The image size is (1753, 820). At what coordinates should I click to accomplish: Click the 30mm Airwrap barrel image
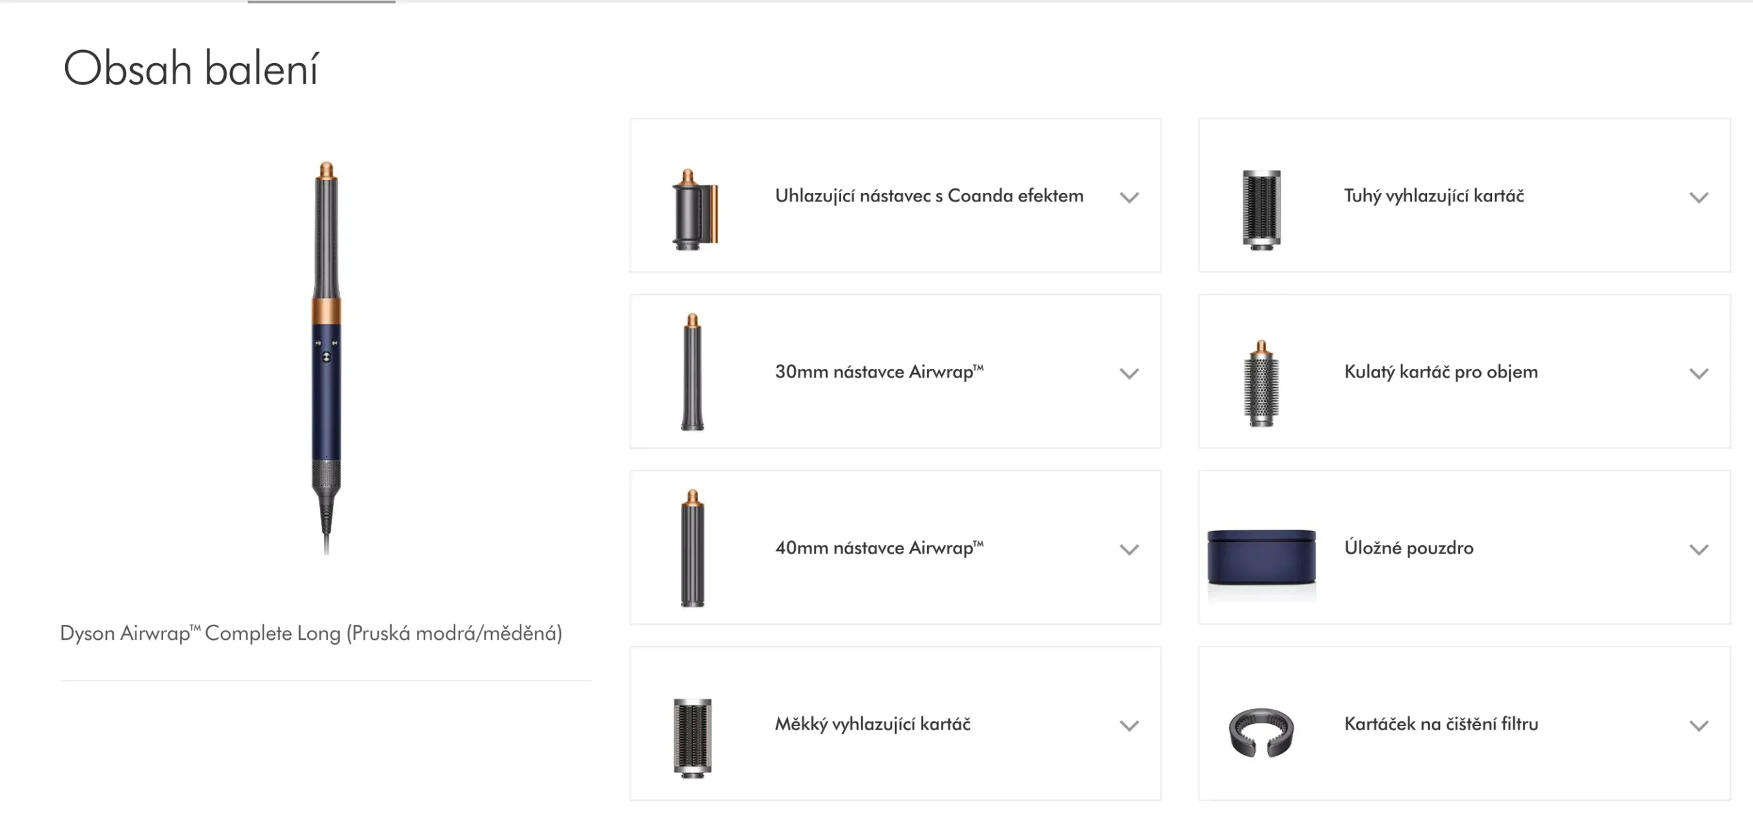[x=692, y=372]
